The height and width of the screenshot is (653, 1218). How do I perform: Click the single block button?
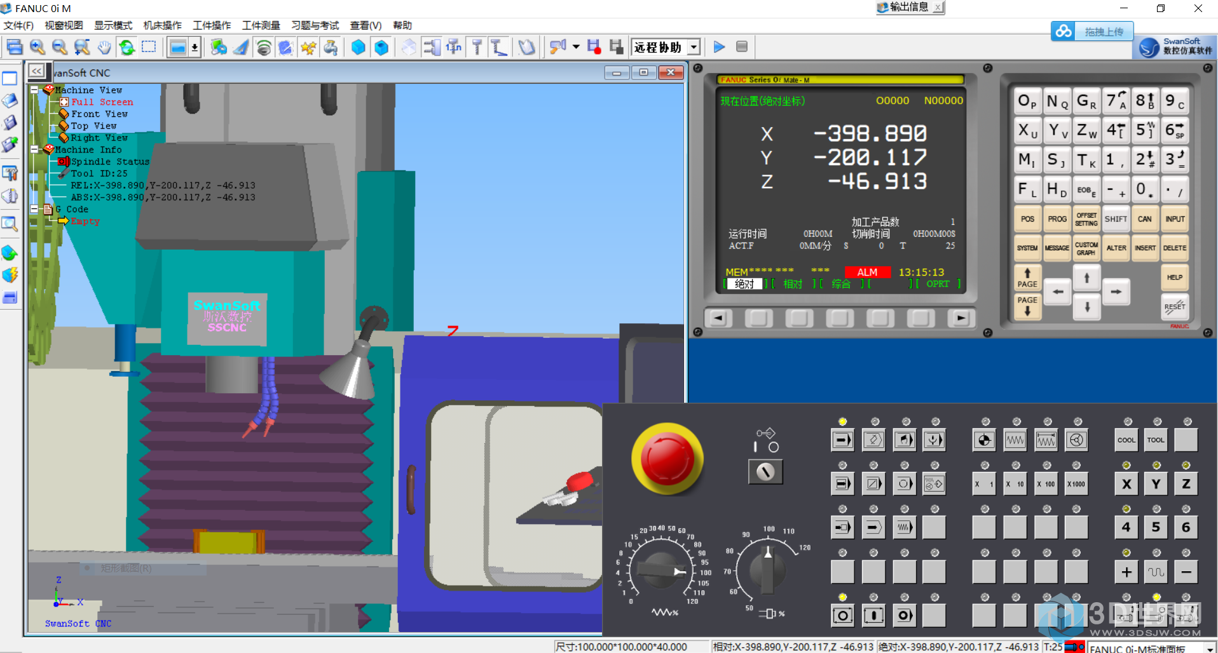click(842, 483)
